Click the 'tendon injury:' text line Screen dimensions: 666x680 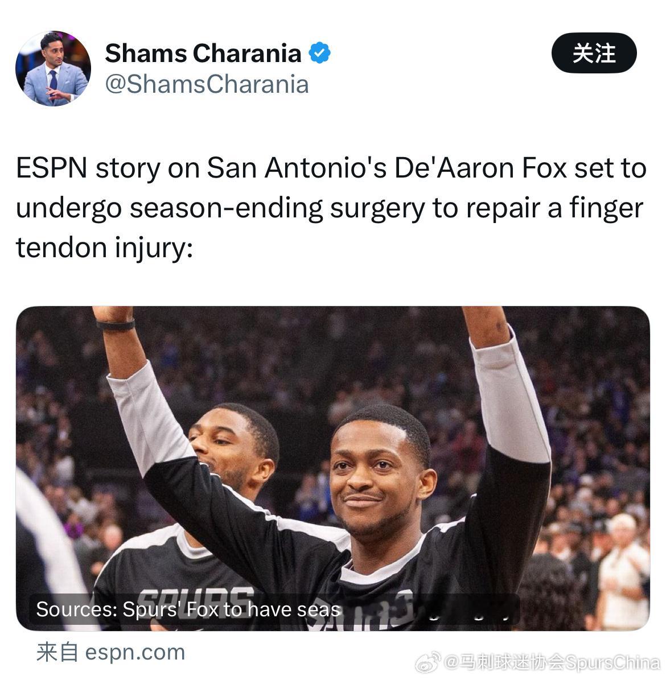point(104,248)
